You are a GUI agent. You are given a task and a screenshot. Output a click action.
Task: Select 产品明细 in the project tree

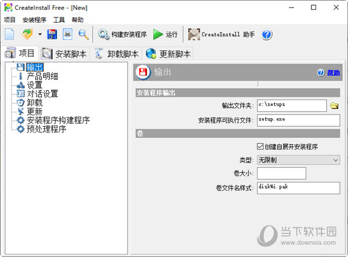click(x=42, y=76)
